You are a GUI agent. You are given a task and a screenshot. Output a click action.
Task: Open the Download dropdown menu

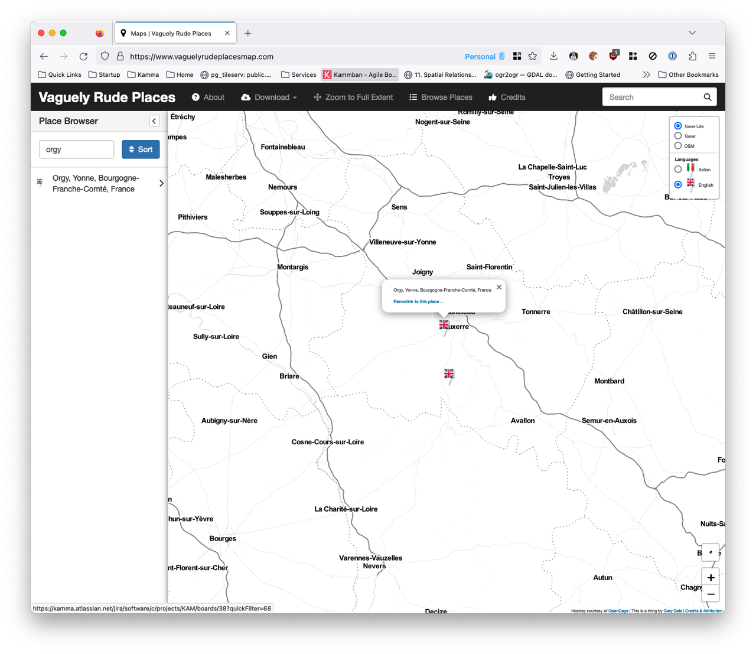pos(269,97)
